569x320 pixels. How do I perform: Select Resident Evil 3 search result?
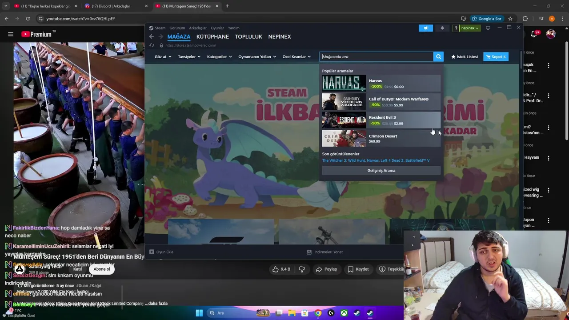(381, 120)
